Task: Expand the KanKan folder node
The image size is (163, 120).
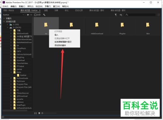Action: click(x=15, y=75)
